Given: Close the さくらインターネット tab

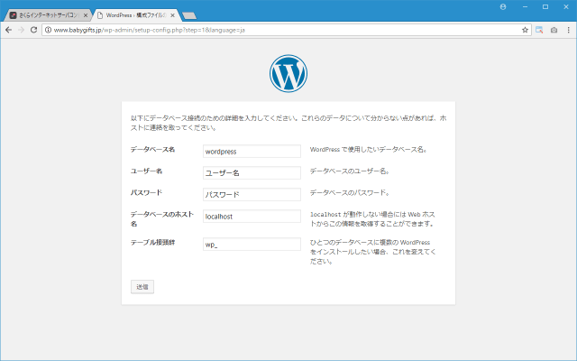Looking at the screenshot, I should point(86,15).
